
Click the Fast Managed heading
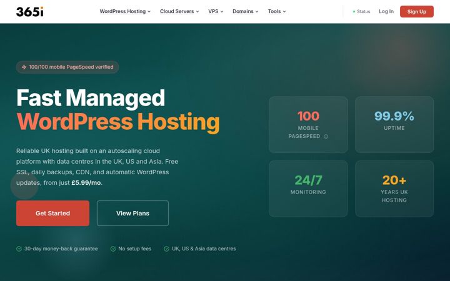91,99
